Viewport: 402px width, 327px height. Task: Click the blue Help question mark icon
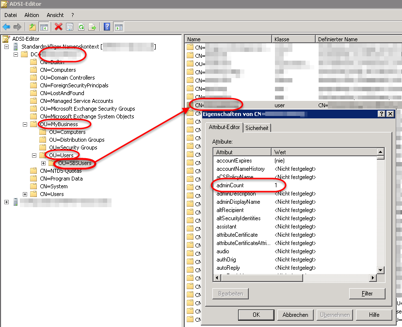[107, 27]
